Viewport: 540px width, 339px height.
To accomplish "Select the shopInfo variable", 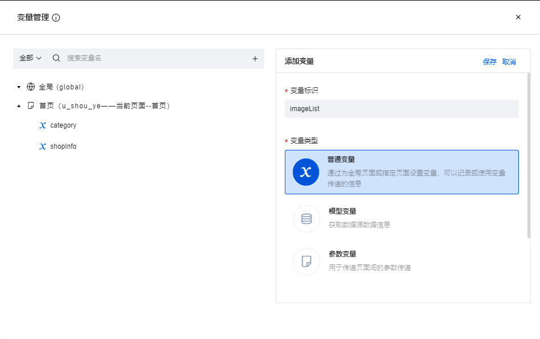I will point(63,146).
